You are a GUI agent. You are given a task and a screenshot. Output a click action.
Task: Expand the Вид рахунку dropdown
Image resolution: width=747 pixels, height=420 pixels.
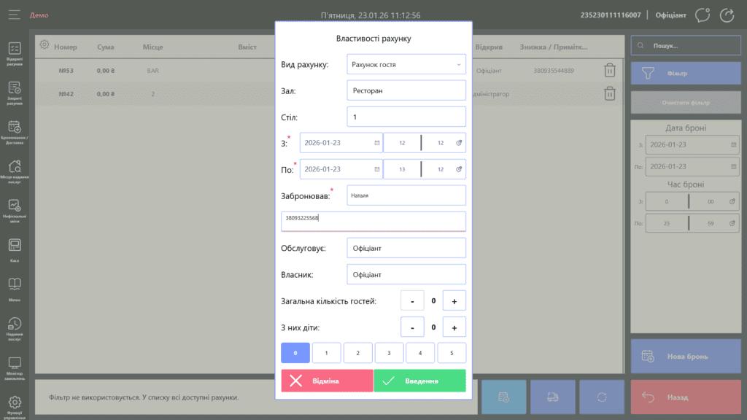[x=459, y=64]
